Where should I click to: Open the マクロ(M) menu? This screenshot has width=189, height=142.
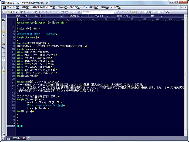[x=75, y=7]
